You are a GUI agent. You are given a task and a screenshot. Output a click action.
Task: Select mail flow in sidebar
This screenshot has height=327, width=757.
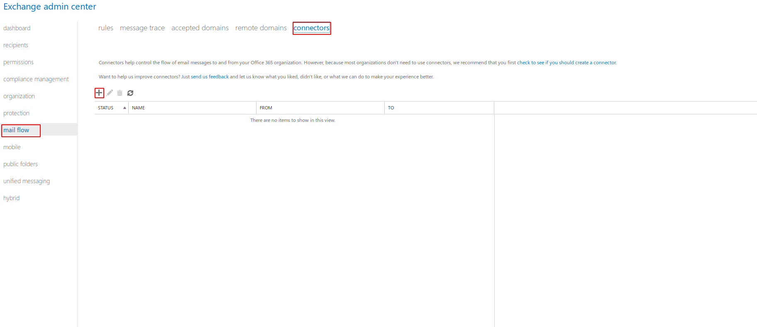[x=16, y=130]
